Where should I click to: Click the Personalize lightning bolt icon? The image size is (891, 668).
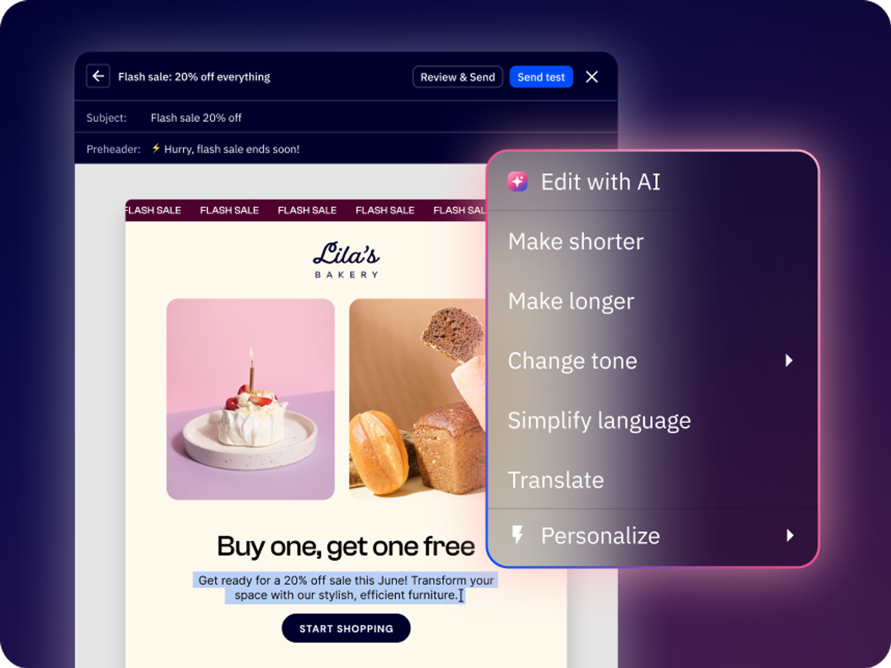tap(517, 535)
